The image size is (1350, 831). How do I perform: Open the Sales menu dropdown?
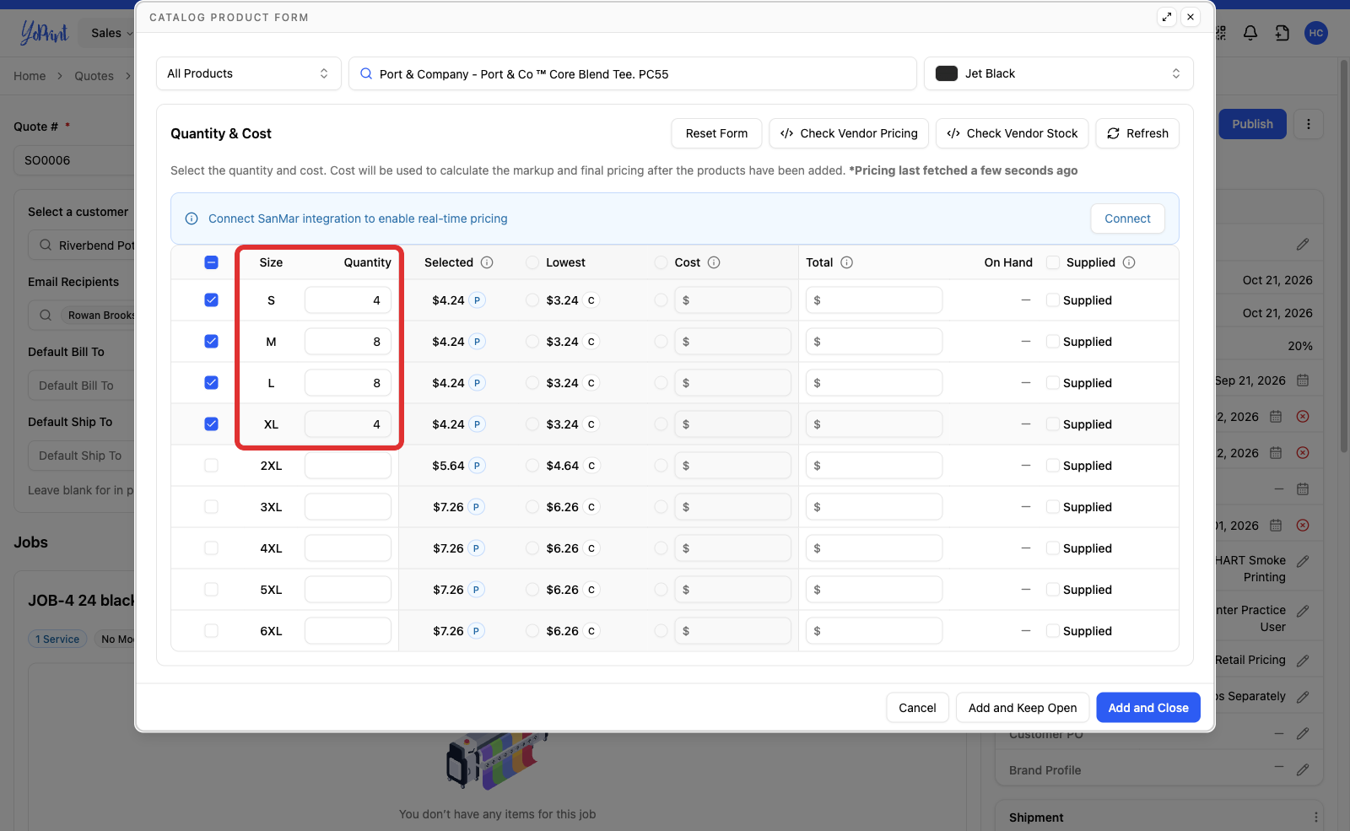[x=111, y=33]
